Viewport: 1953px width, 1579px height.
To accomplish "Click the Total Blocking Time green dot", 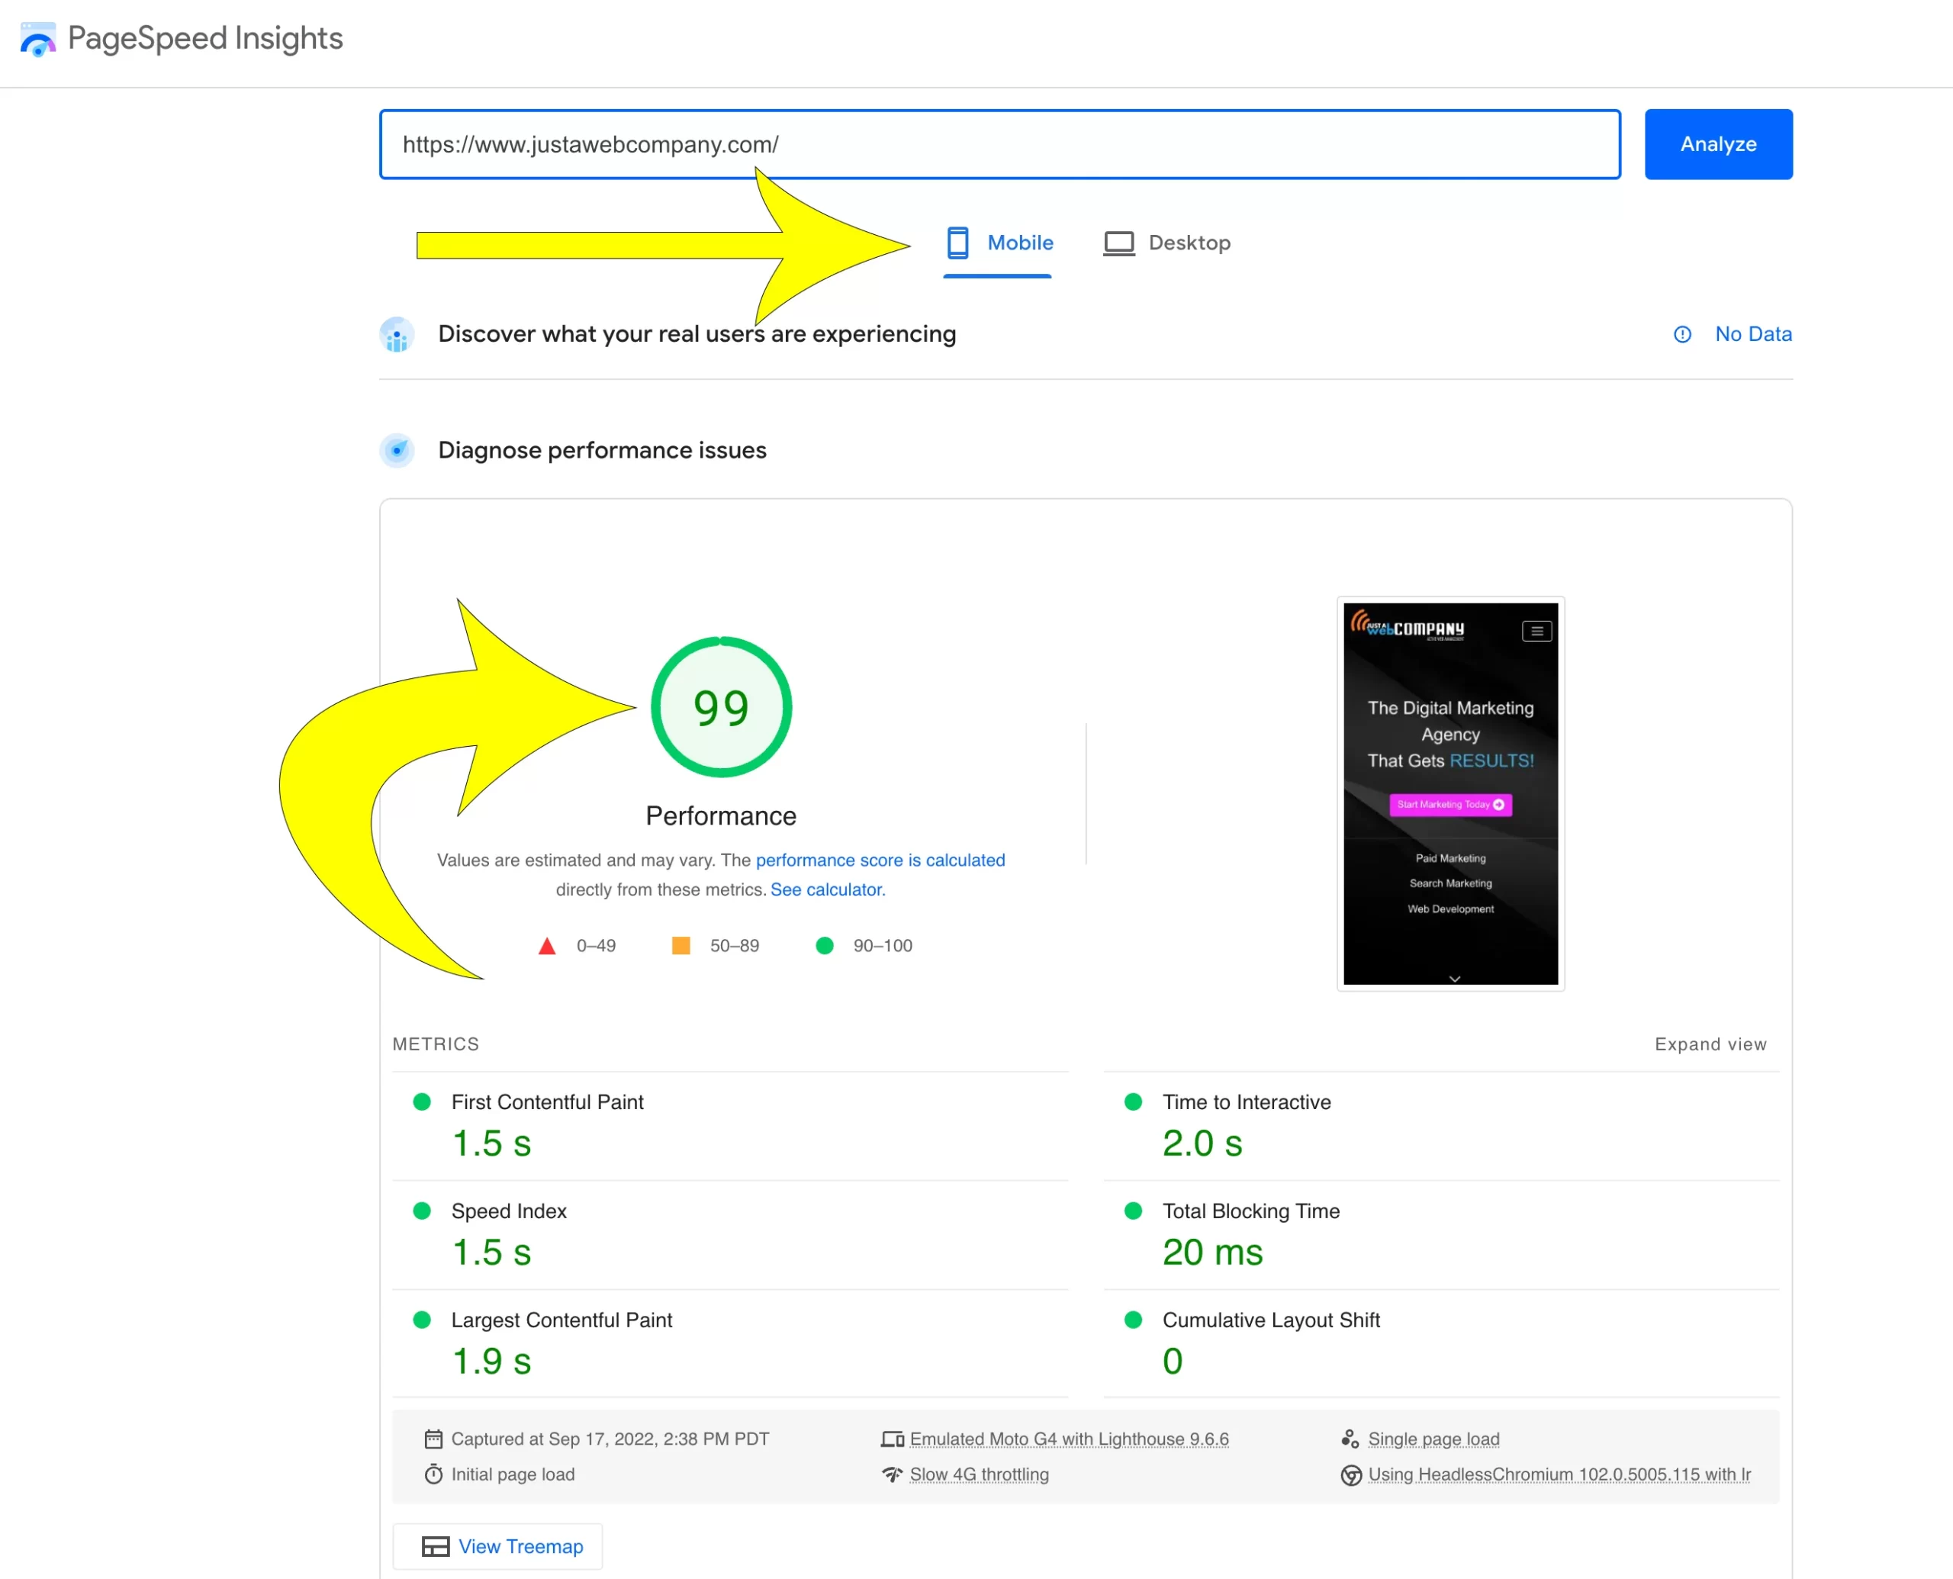I will click(1134, 1211).
